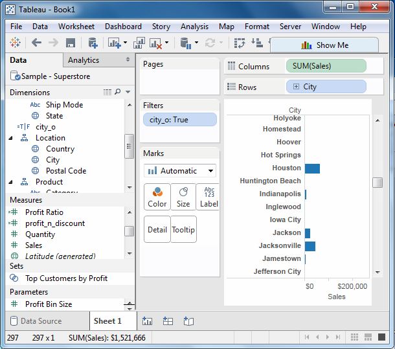Viewport: 395px width, 349px height.
Task: Open the Size marks card
Action: [x=183, y=197]
